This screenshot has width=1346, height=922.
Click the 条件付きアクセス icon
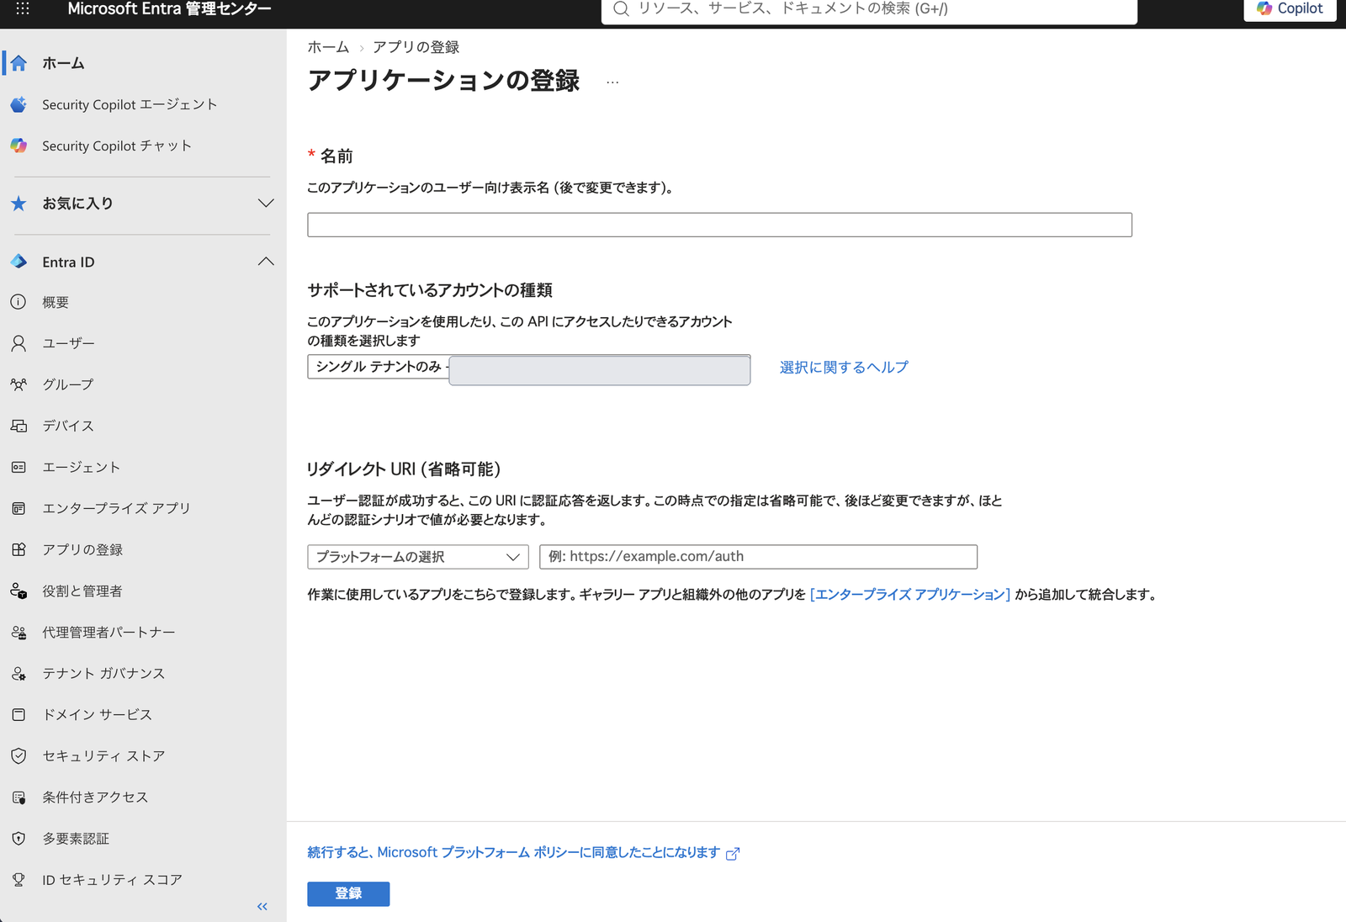coord(19,797)
